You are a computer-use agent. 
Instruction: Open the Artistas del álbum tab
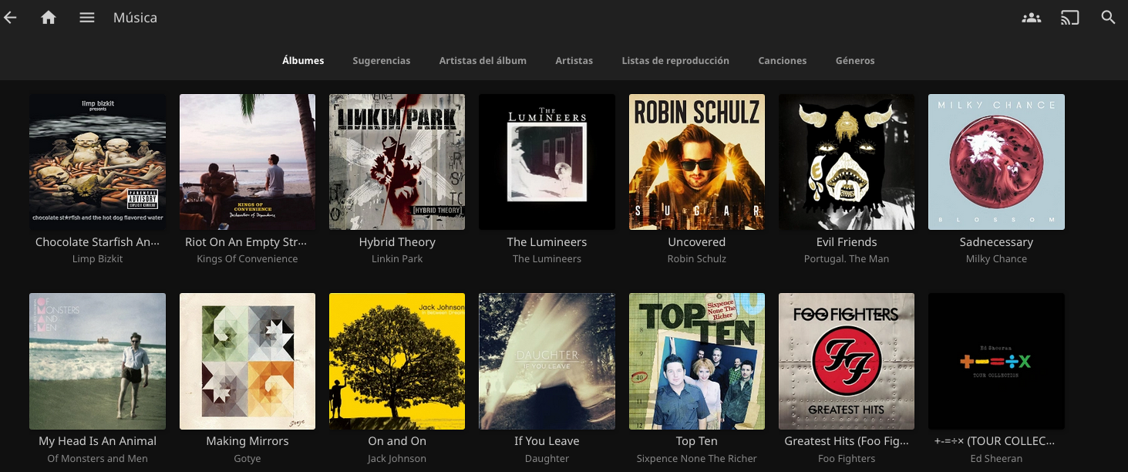click(483, 60)
